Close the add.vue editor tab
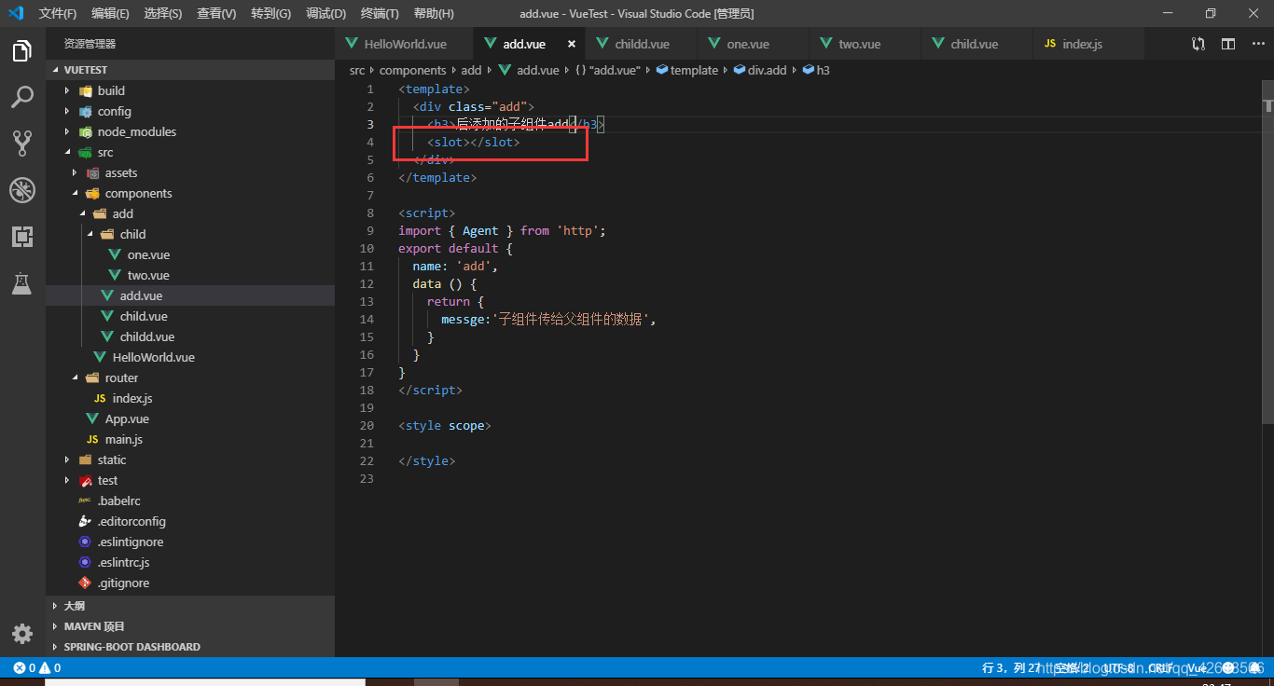The image size is (1274, 686). (x=572, y=44)
